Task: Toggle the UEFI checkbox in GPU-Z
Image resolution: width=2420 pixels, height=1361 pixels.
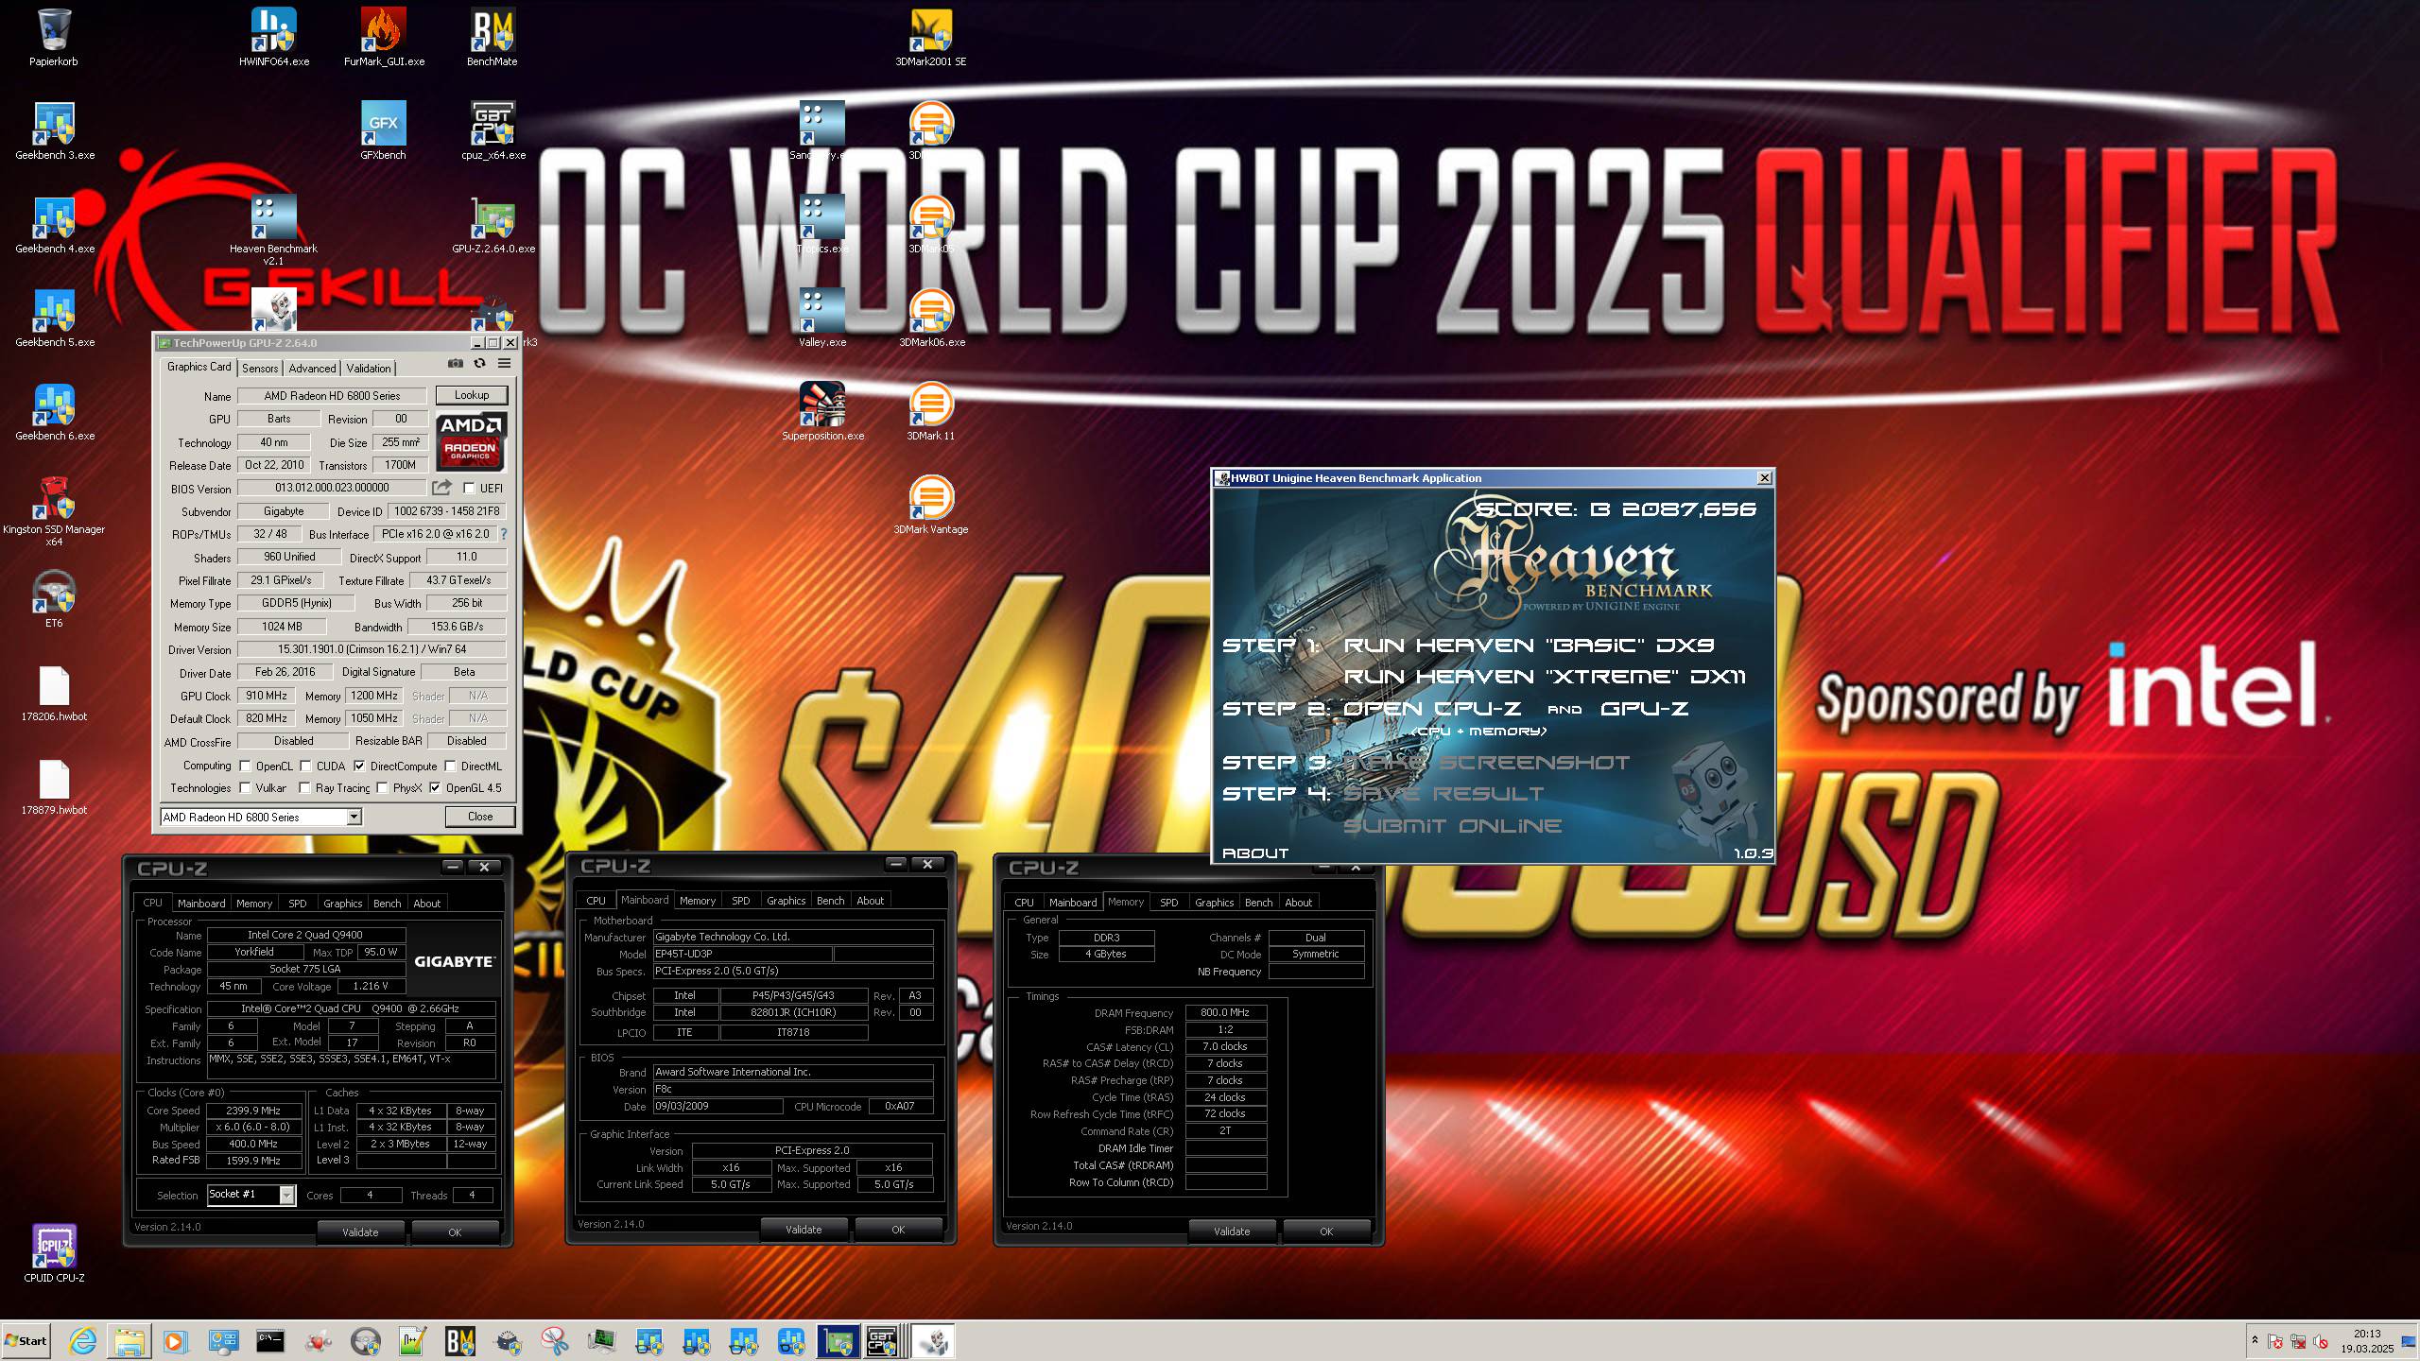Action: click(x=469, y=489)
